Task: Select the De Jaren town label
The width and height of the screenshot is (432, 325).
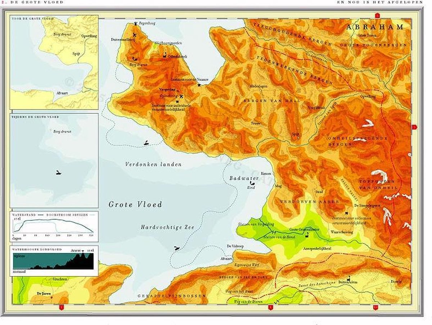Action: [44, 294]
